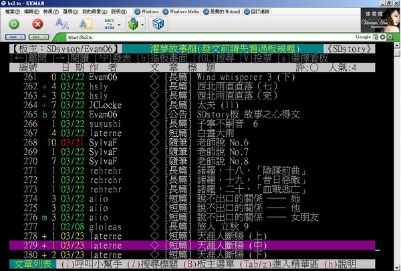Select post 273 諸羅，二十，「血戰逃亡」
The image size is (401, 271).
[x=192, y=190]
